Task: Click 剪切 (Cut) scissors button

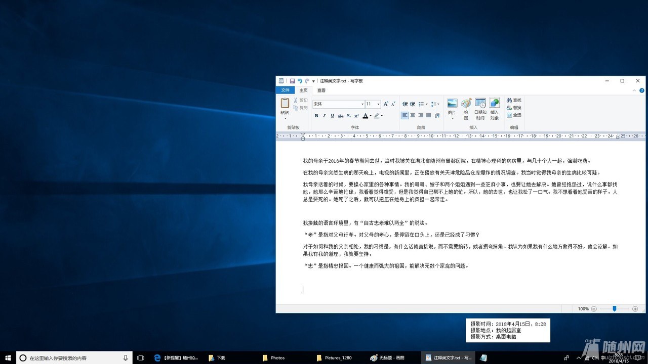Action: [x=300, y=100]
